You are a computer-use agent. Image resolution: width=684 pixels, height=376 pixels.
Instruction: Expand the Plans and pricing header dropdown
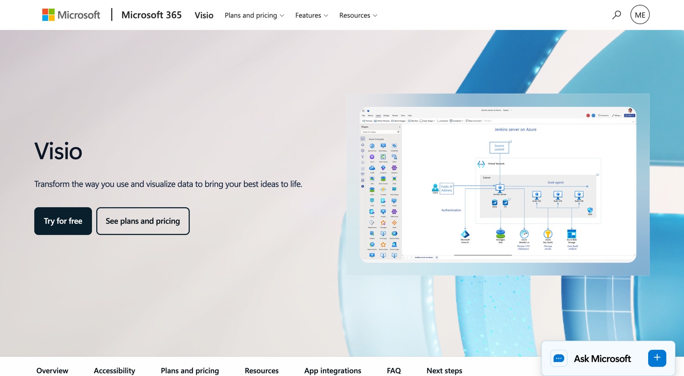pyautogui.click(x=254, y=15)
